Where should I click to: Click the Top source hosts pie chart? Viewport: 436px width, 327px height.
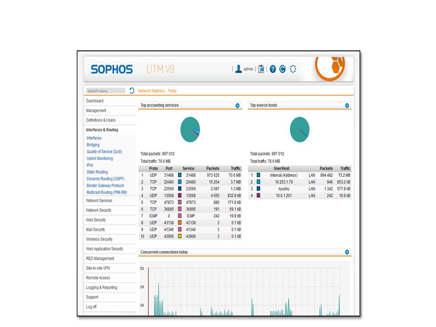tap(300, 129)
